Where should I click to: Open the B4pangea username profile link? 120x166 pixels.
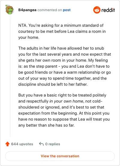[27, 10]
